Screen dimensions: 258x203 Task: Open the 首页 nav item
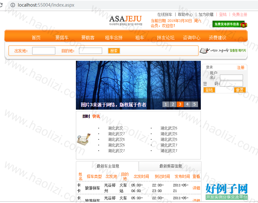pos(36,38)
